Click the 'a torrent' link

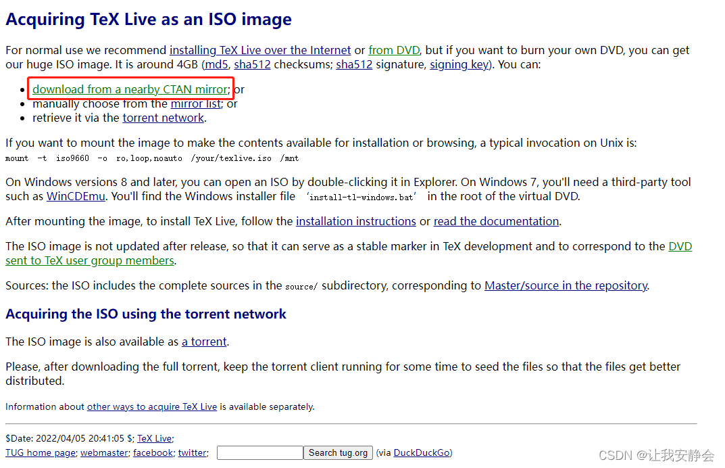(204, 342)
